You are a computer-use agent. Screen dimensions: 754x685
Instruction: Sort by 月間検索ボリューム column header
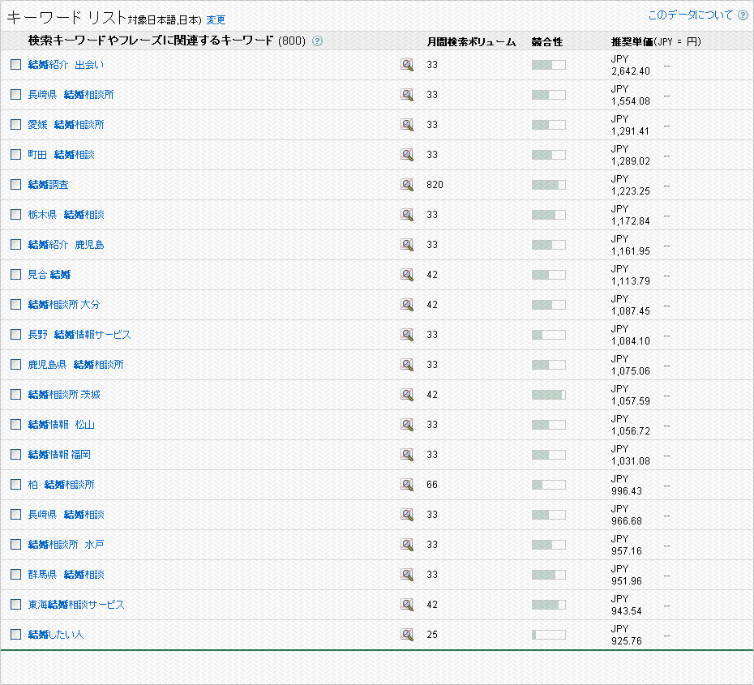[x=471, y=41]
